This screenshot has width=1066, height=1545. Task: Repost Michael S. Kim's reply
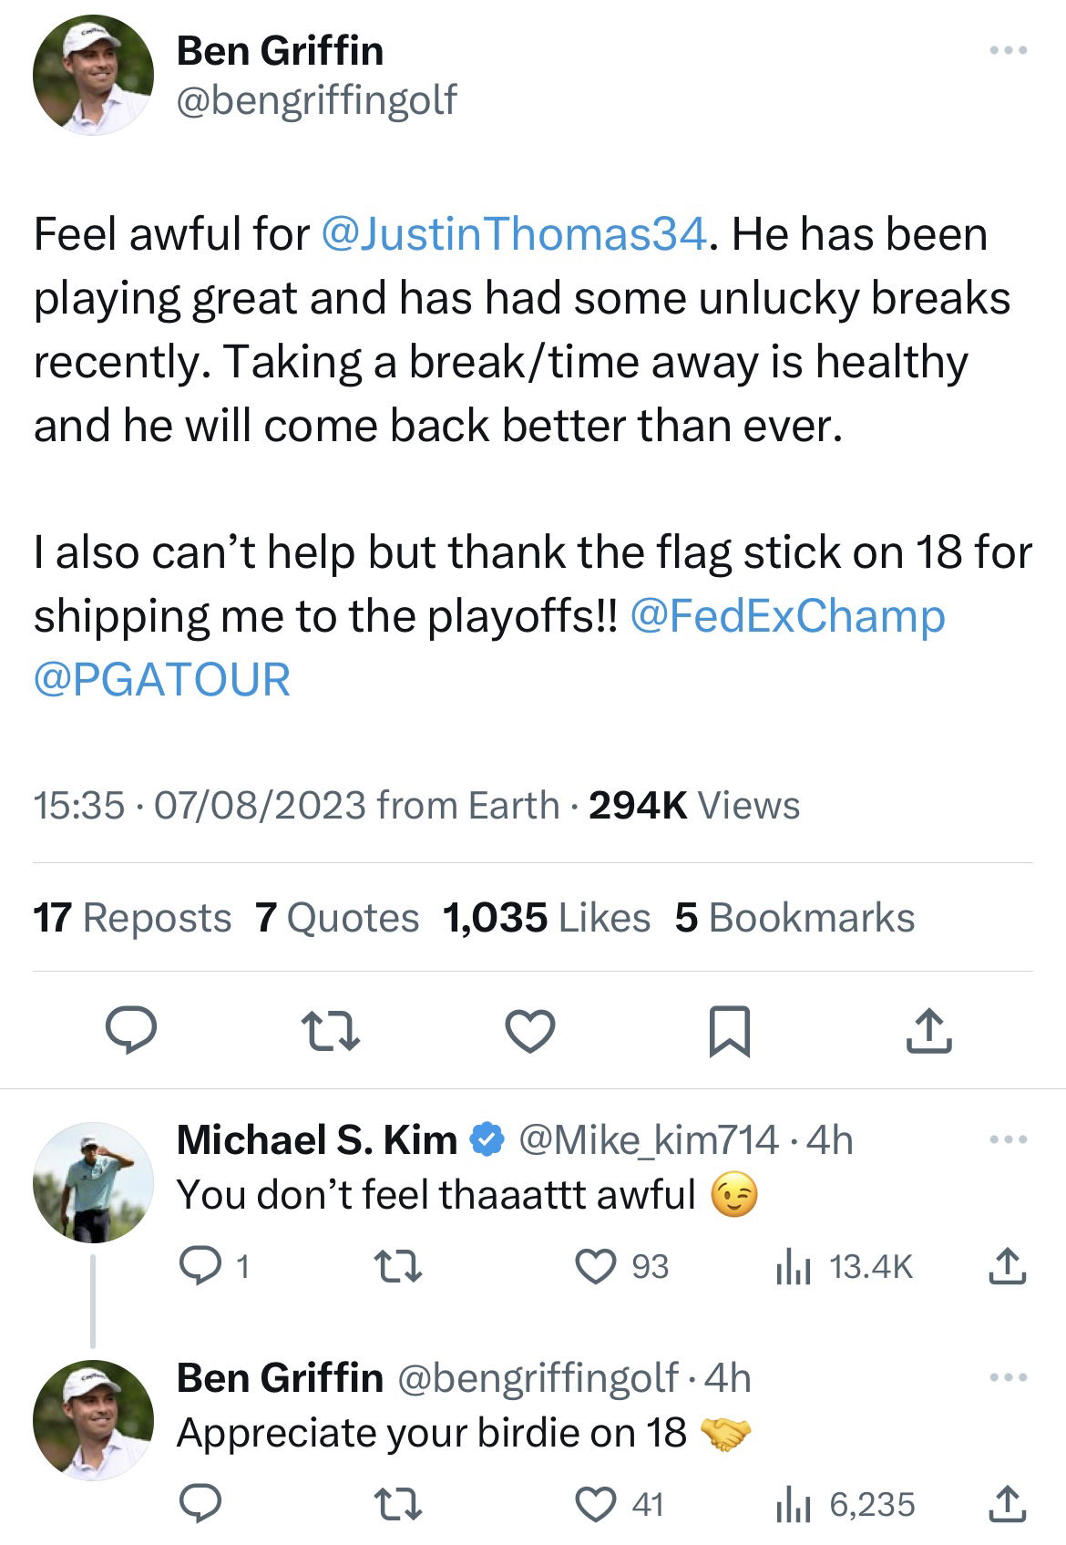pos(398,1267)
